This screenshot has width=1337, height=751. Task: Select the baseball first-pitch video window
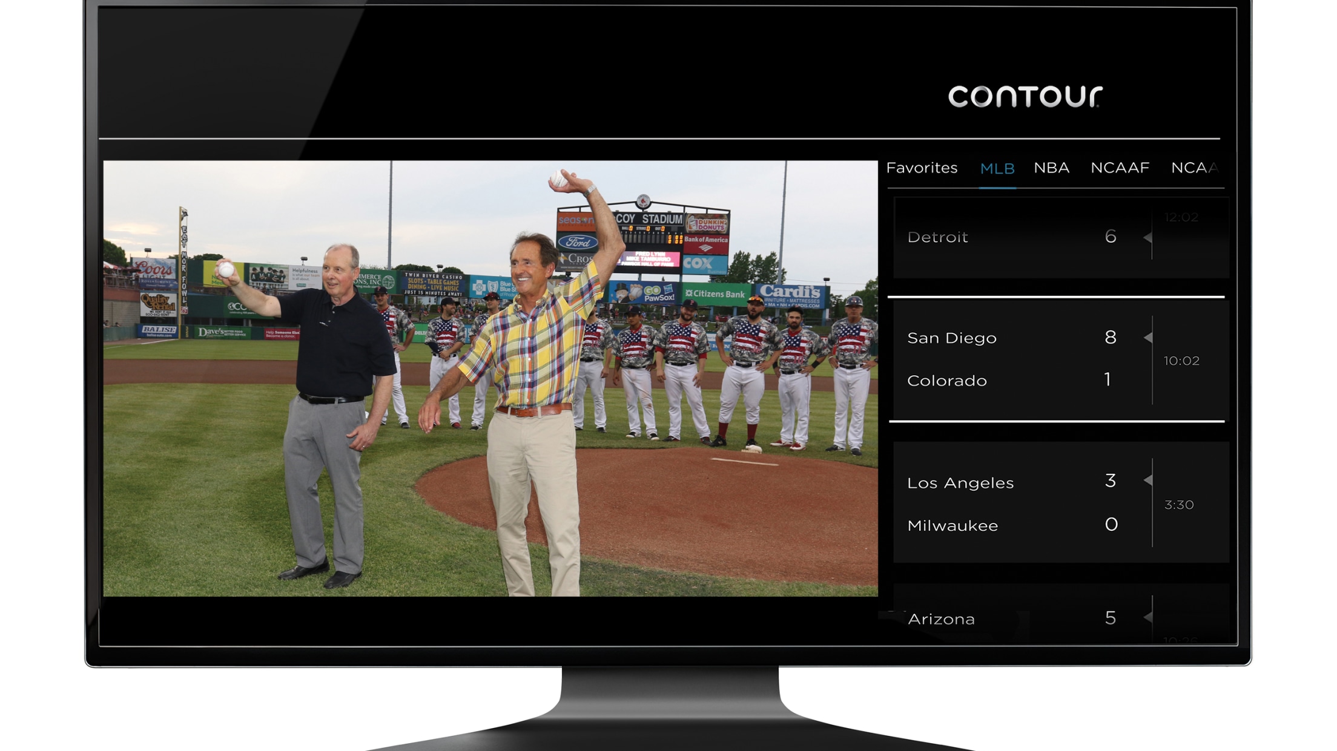point(490,378)
